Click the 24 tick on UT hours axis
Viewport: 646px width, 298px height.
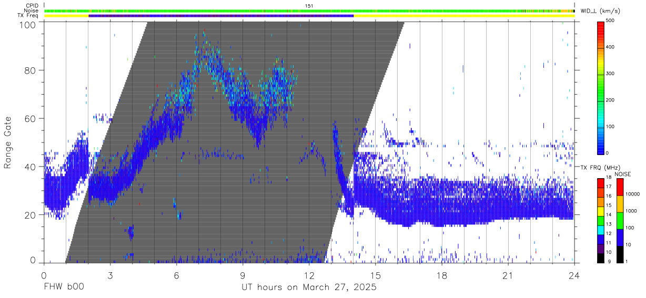[574, 275]
